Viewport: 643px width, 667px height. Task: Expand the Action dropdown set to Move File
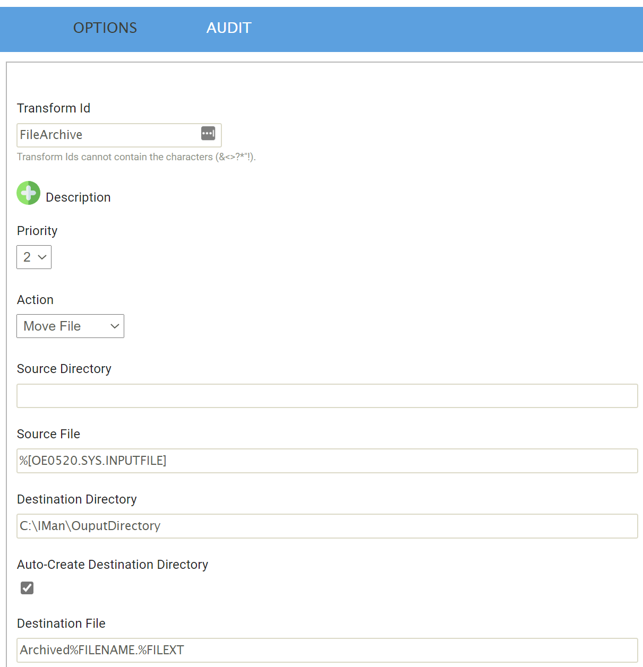(x=70, y=326)
